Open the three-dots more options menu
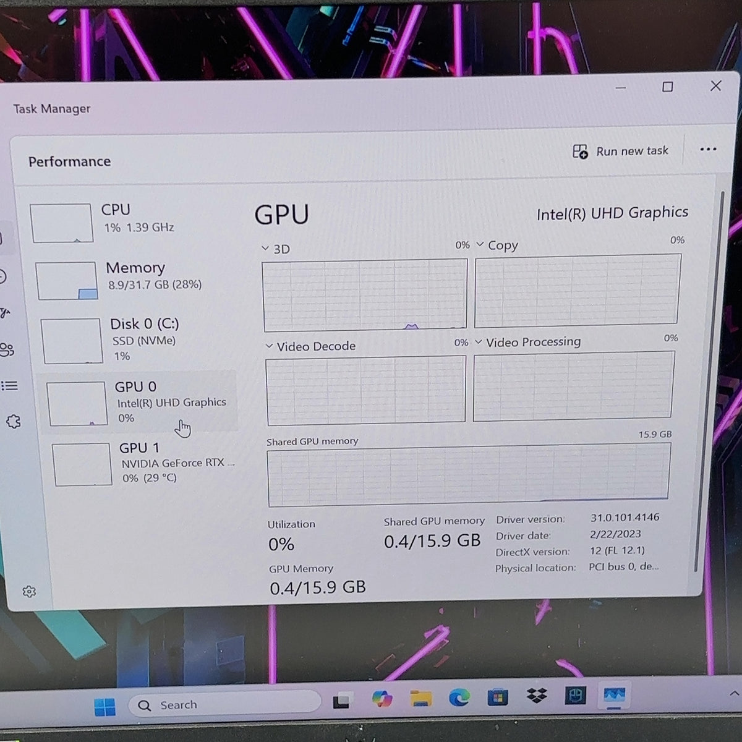Viewport: 742px width, 742px height. (x=708, y=149)
